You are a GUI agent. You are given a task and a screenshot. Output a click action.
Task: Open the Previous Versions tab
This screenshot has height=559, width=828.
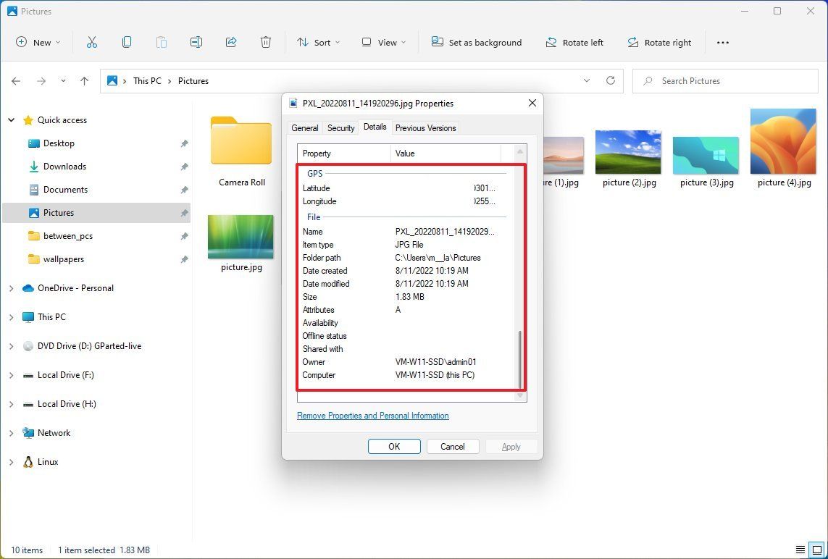[x=425, y=127]
